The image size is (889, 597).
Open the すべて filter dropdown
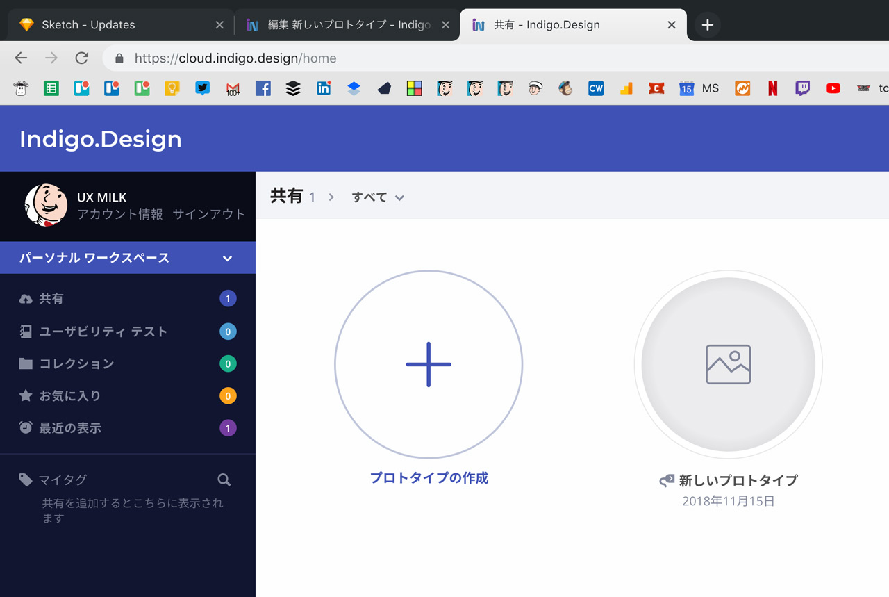pyautogui.click(x=378, y=197)
